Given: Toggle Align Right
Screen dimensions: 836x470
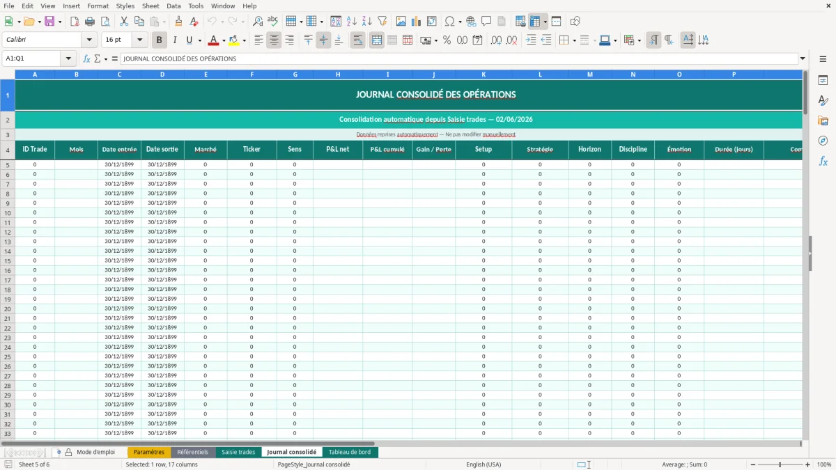Looking at the screenshot, I should tap(289, 40).
